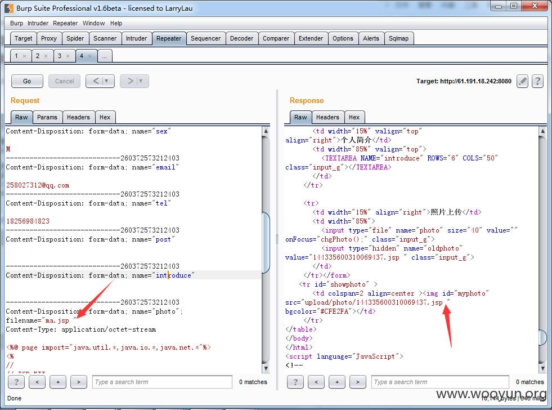Show response Headers view
Screen dimensions: 552x410
coord(327,117)
